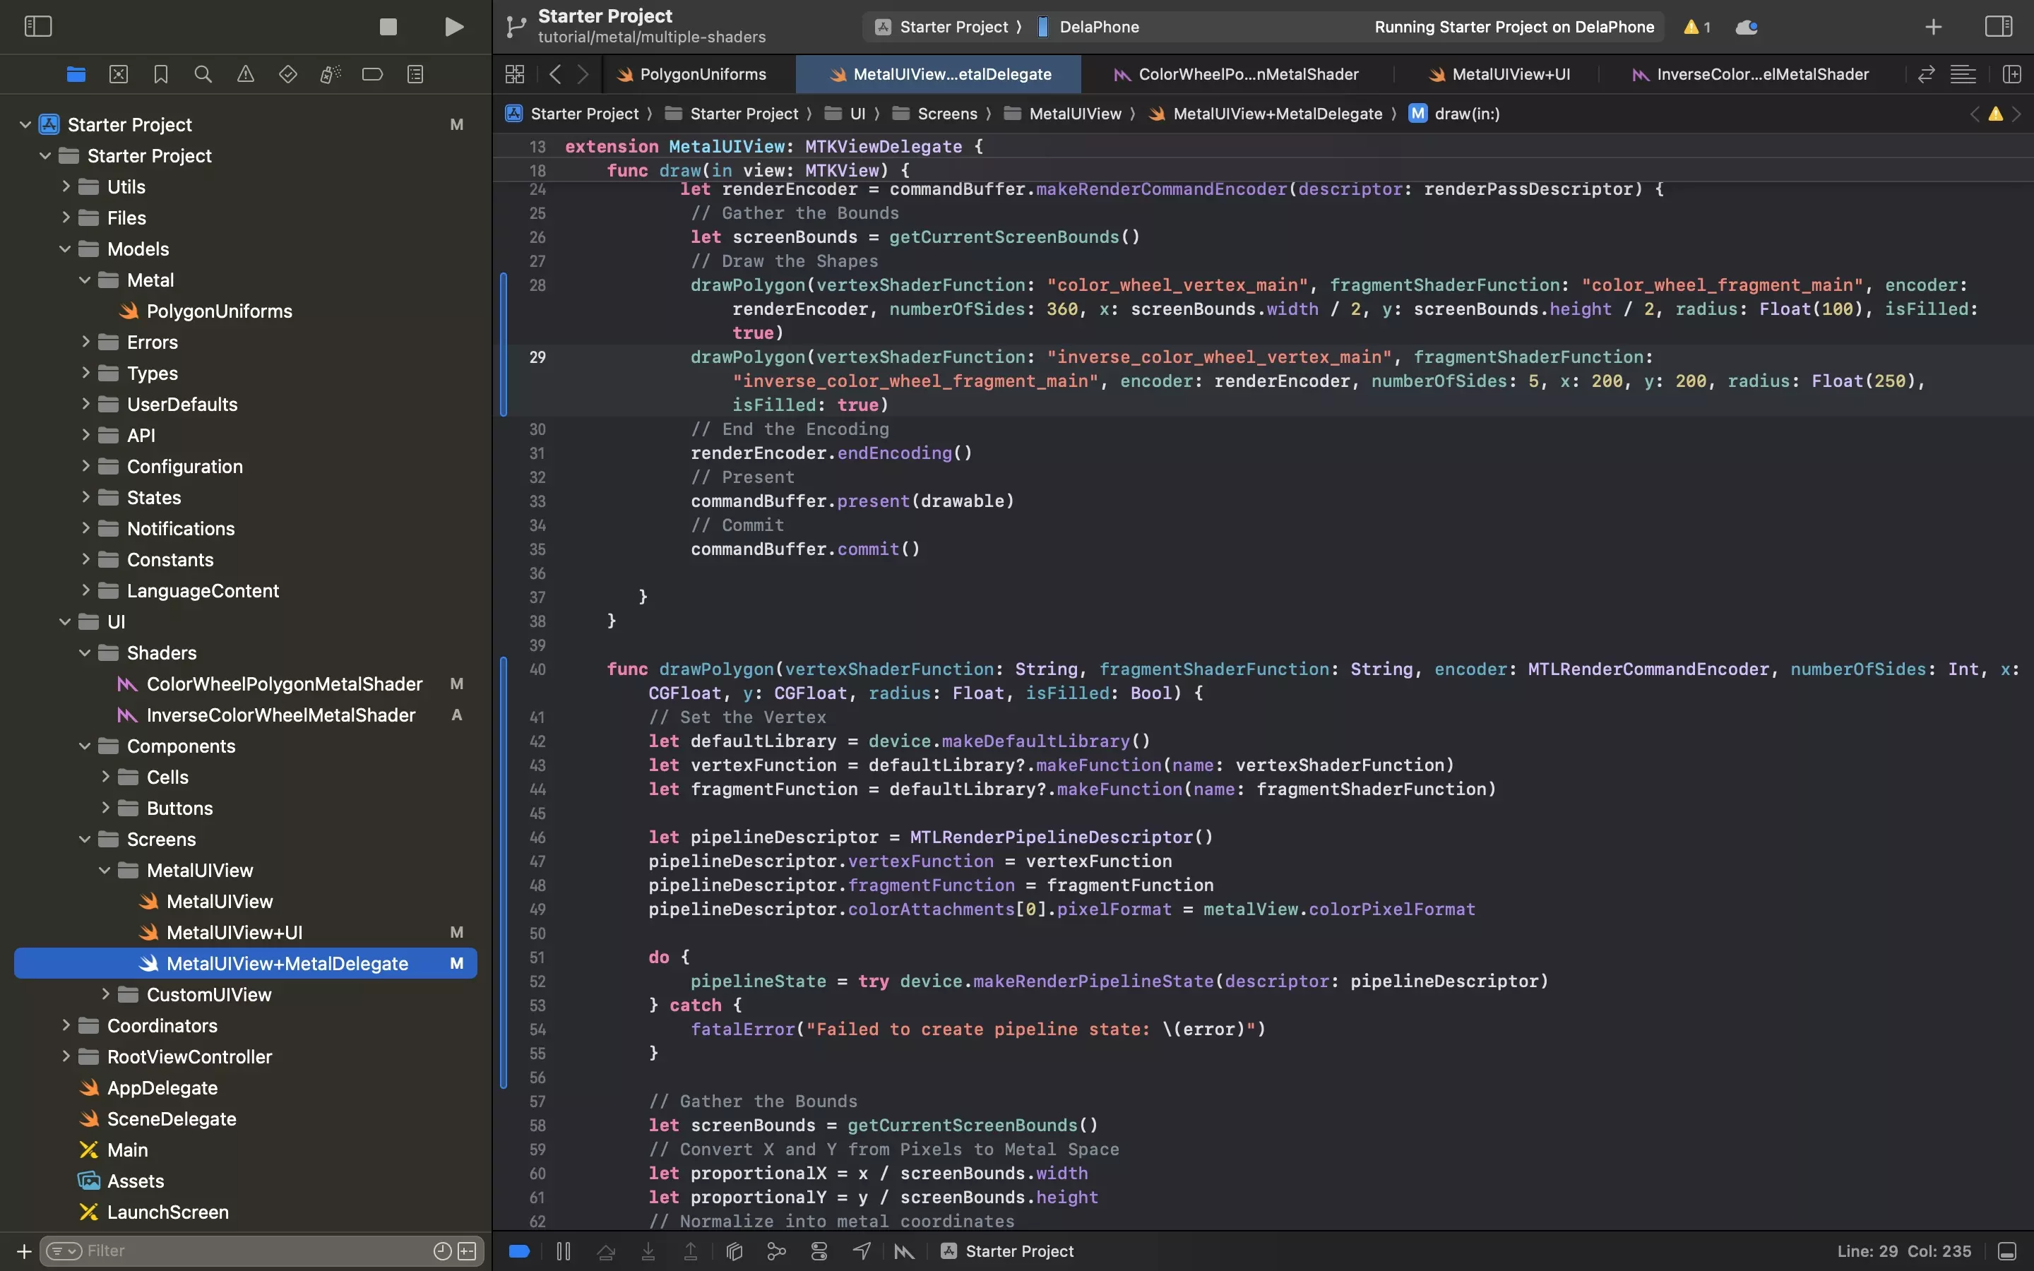Expand the Coordinators folder
2034x1271 pixels.
[65, 1027]
